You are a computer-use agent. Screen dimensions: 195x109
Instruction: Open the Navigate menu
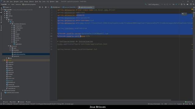16,2
